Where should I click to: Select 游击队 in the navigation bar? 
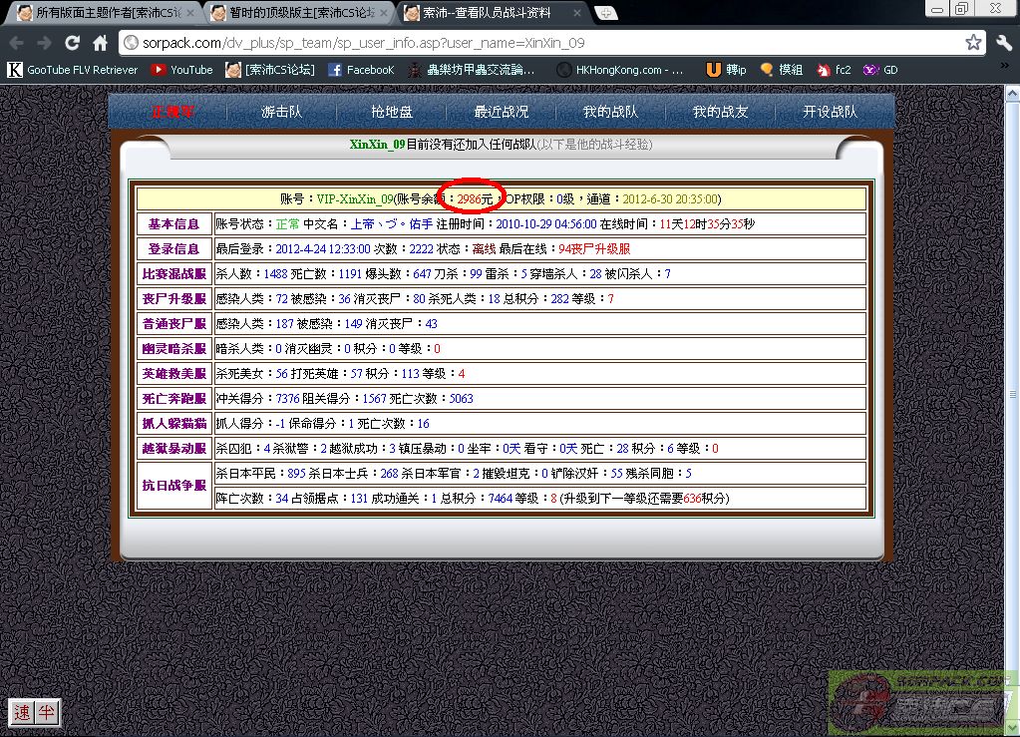[x=281, y=112]
